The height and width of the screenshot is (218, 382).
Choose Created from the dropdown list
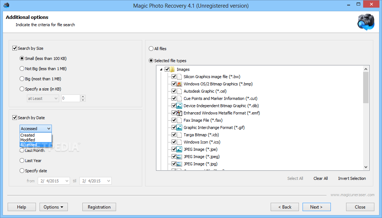click(x=36, y=135)
